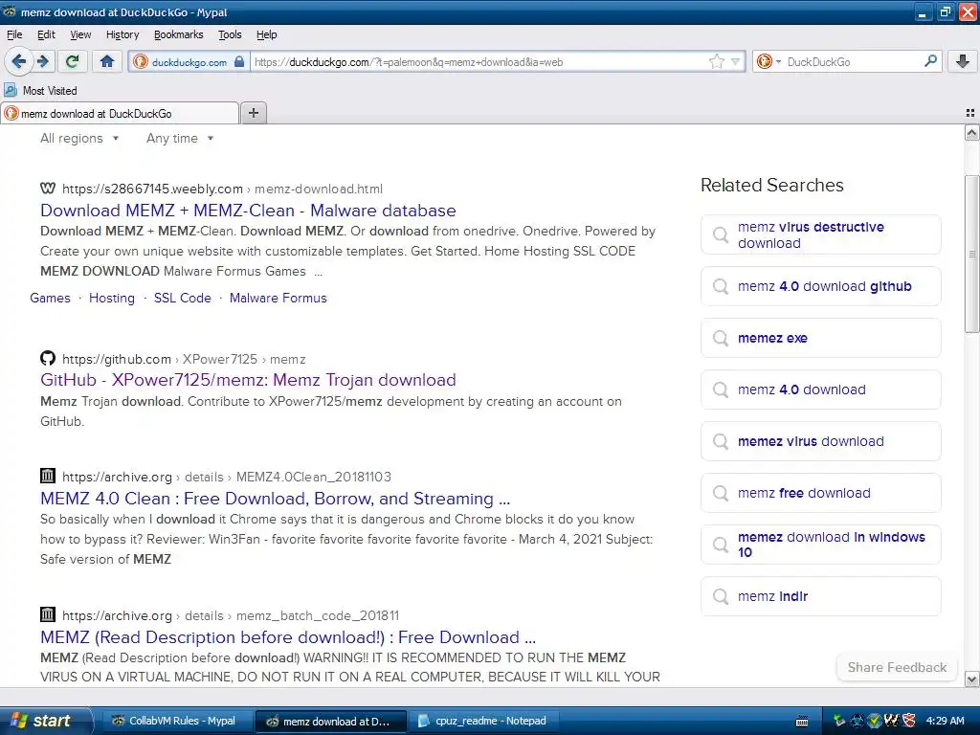Select the memz download at DuckDuckGo tab
This screenshot has width=980, height=735.
click(120, 113)
